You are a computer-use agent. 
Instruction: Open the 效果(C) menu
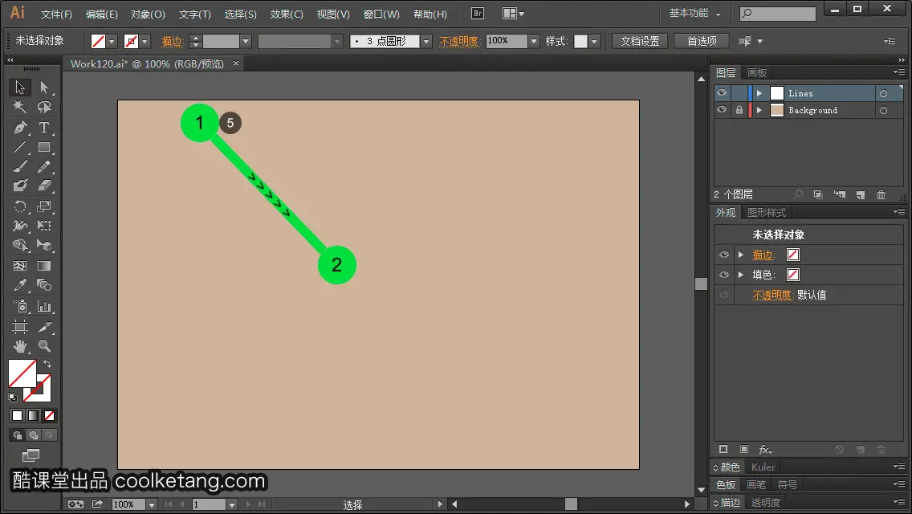coord(287,14)
